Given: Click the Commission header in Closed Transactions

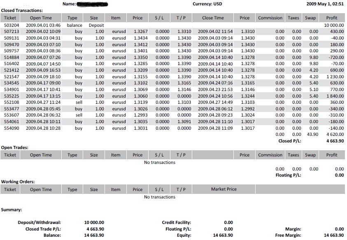Looking at the screenshot, I should tap(270, 18).
